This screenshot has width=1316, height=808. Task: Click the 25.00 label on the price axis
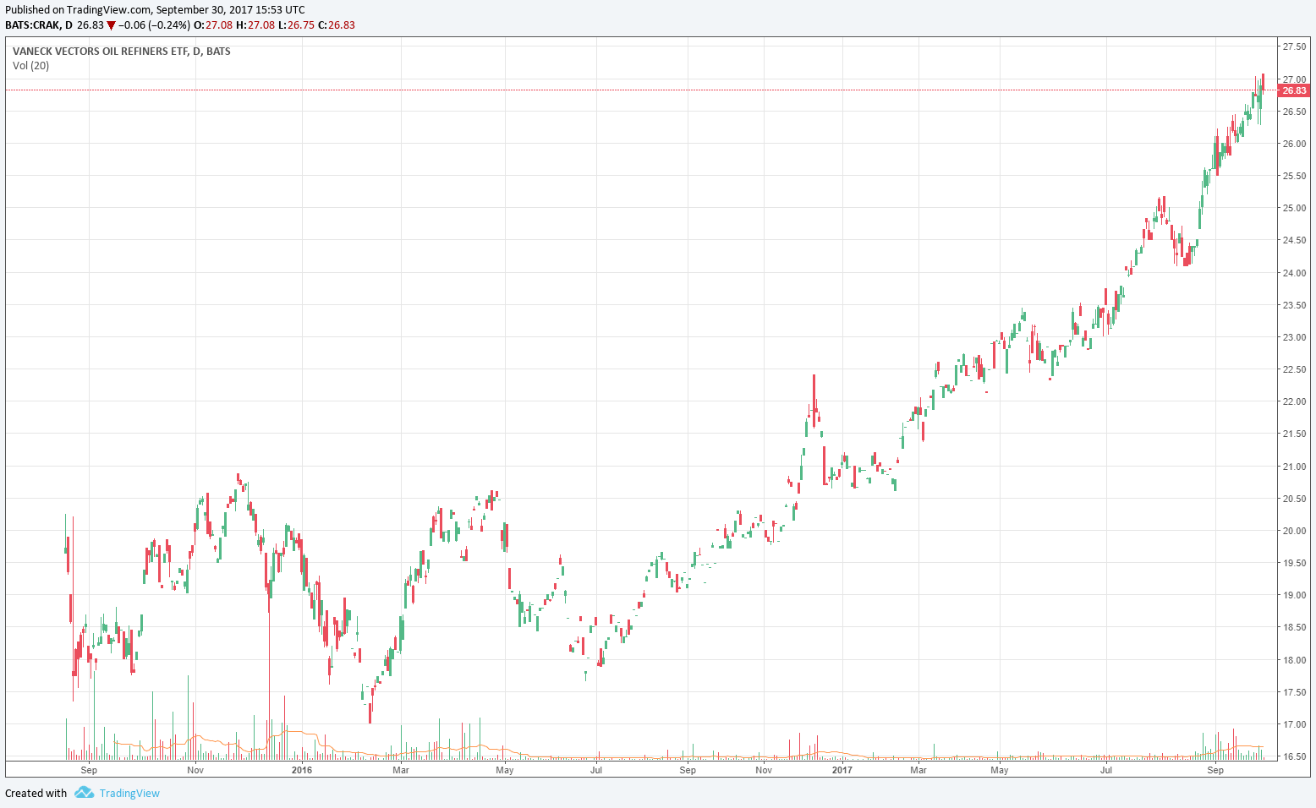pos(1293,208)
